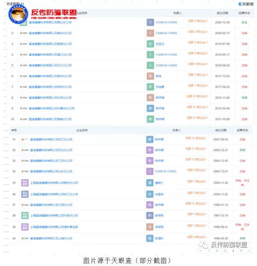Viewport: 257px width, 266px height.
Task: Expand the 任职 5 家企业 link in row 3
Action: click(198, 42)
